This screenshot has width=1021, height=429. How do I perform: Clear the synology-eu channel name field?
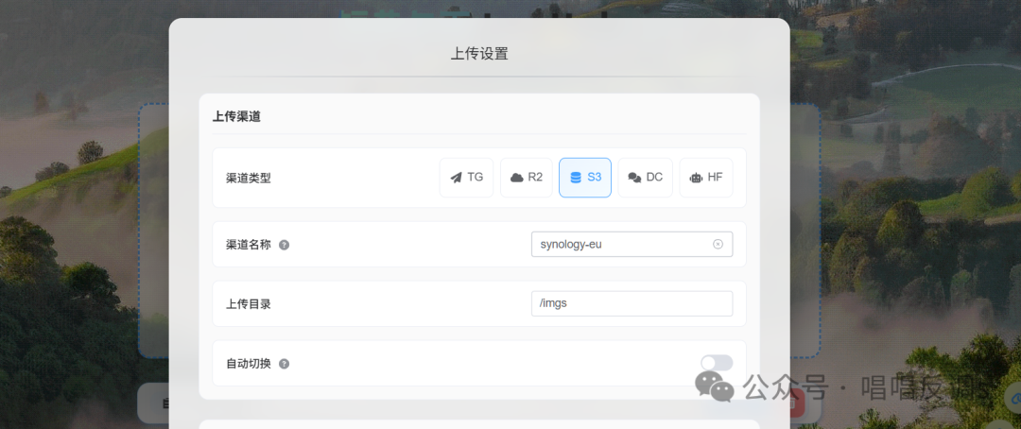(718, 244)
